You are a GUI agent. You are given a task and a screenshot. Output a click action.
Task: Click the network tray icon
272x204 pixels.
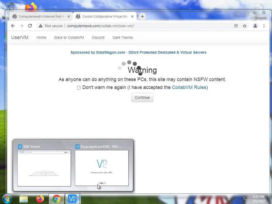click(245, 198)
